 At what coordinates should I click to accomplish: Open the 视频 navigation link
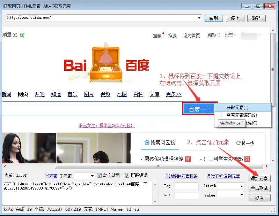tap(105, 94)
